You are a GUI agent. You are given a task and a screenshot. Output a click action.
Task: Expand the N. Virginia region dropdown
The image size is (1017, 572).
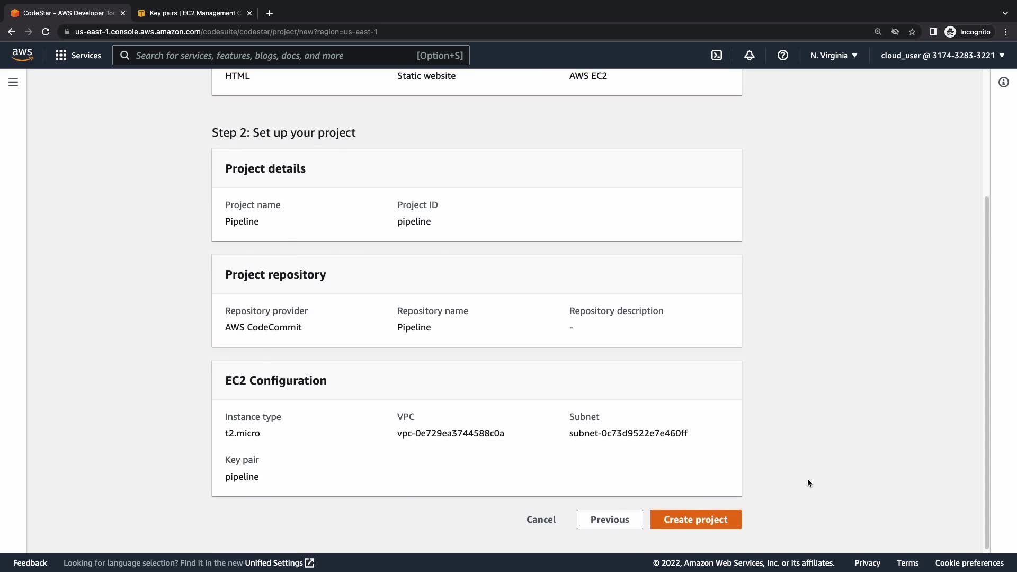(x=833, y=55)
